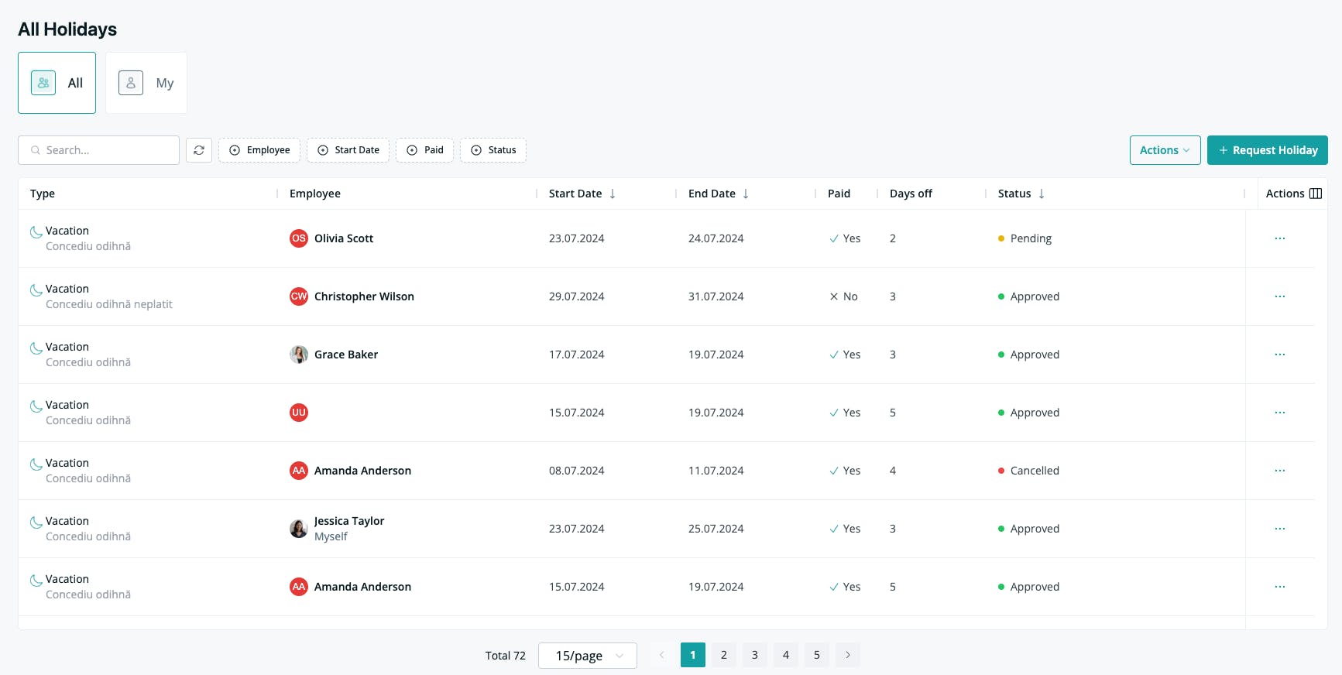
Task: Open the row actions ellipsis for Olivia Scott
Action: [1280, 238]
